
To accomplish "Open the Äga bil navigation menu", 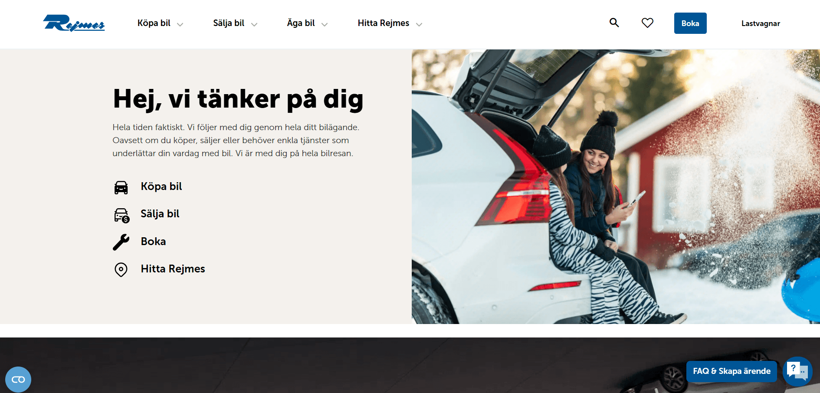I will (301, 23).
